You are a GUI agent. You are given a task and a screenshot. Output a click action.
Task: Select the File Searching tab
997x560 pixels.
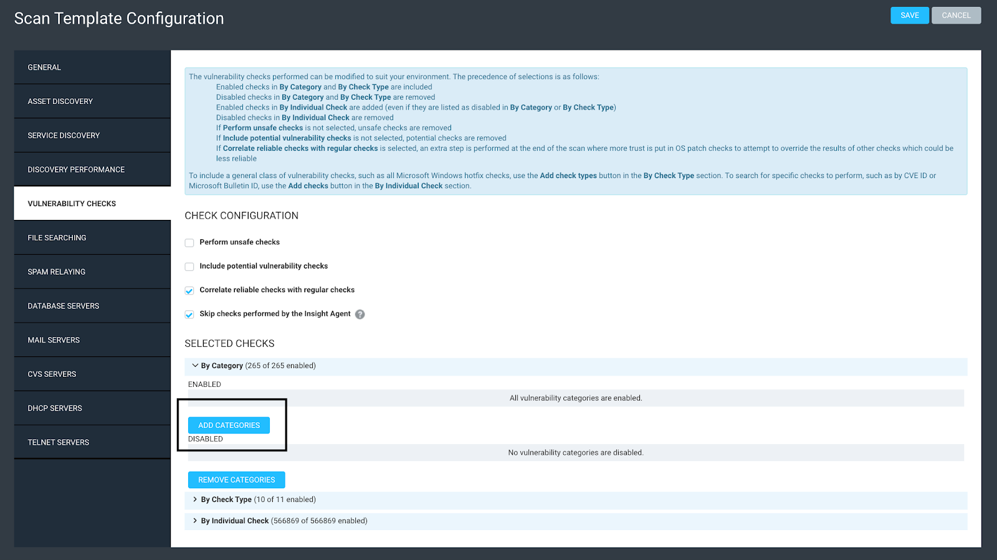pyautogui.click(x=92, y=238)
